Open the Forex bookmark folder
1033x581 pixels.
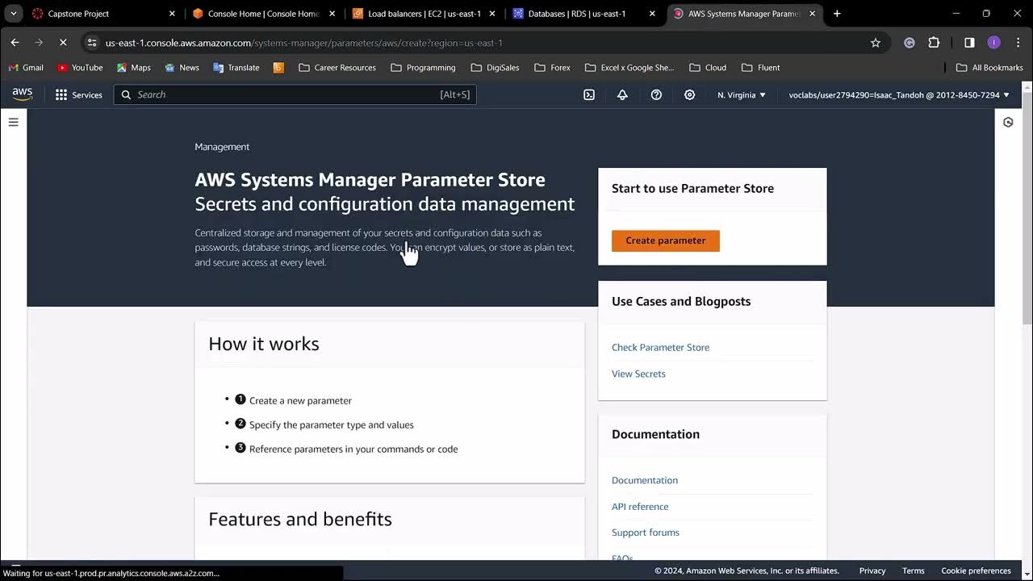tap(552, 68)
